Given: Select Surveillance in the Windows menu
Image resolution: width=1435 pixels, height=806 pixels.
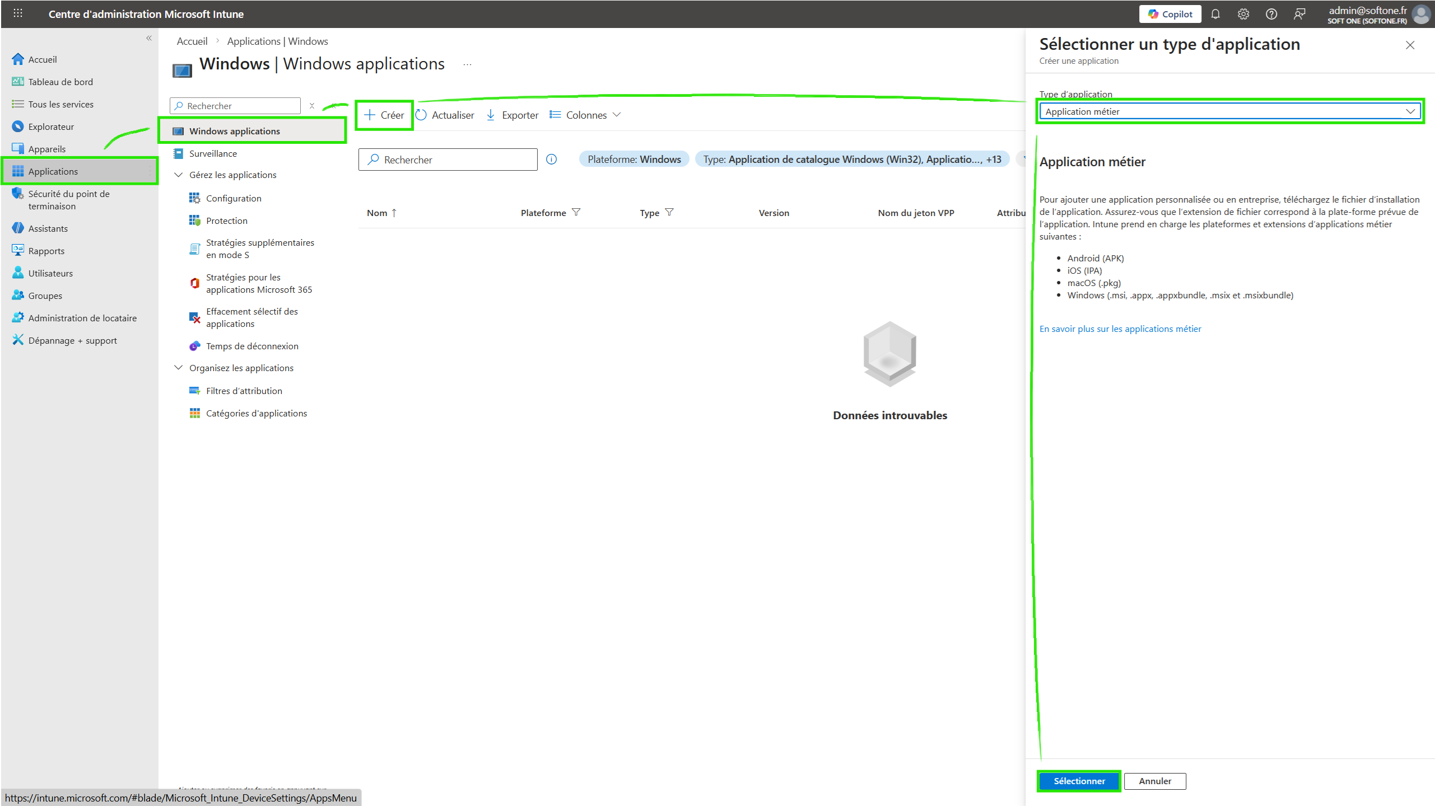Looking at the screenshot, I should (x=213, y=153).
